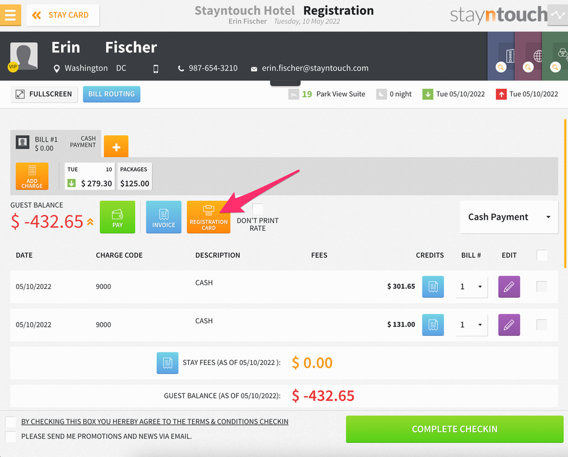Open the travel agent card search tab
The width and height of the screenshot is (568, 457).
(528, 56)
